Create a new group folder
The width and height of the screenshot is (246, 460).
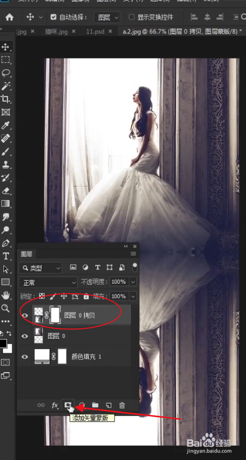[95, 405]
